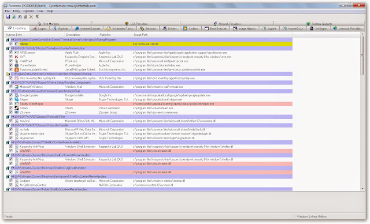
Task: Sort by Image Path column header
Action: pos(212,35)
